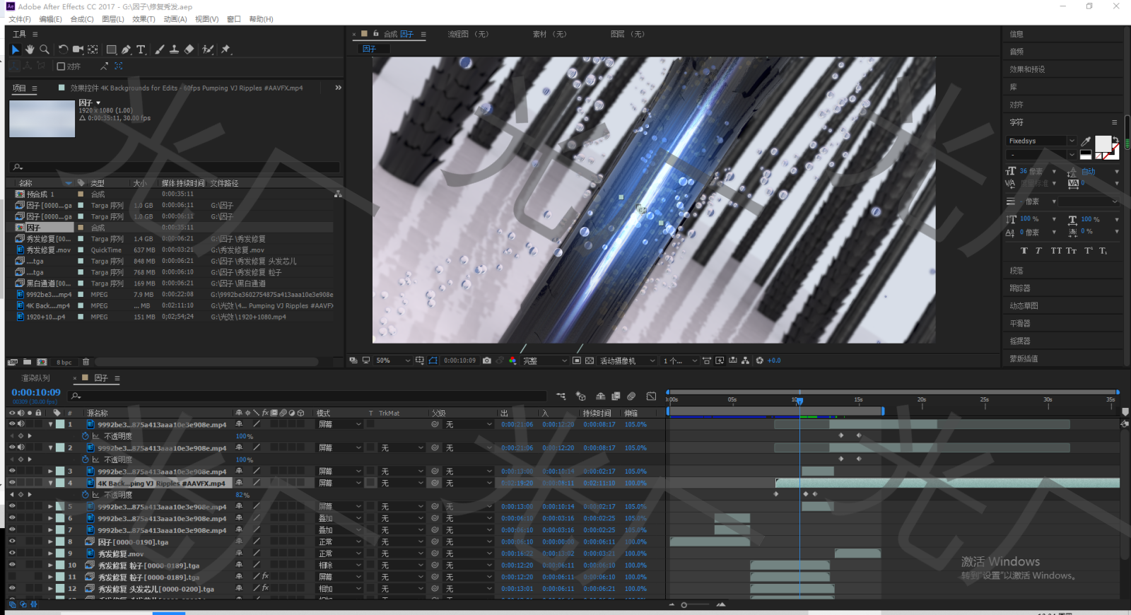Viewport: 1131px width, 615px height.
Task: Open the 50% magnification dropdown
Action: point(392,361)
